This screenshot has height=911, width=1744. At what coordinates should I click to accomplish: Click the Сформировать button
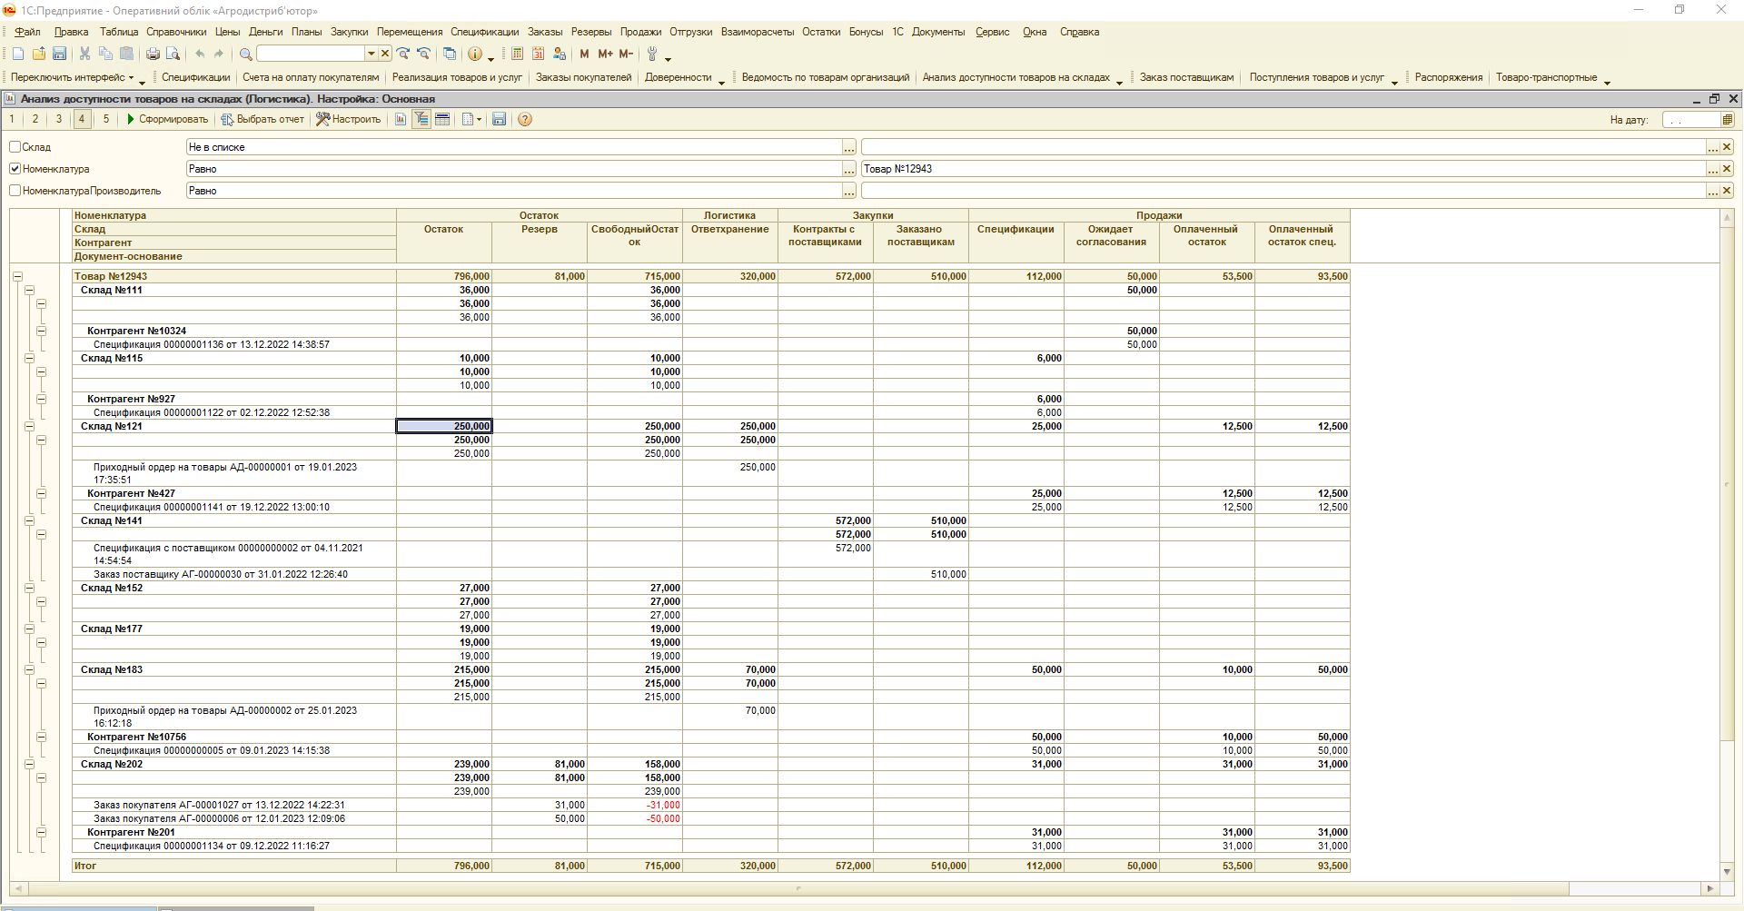[x=167, y=120]
